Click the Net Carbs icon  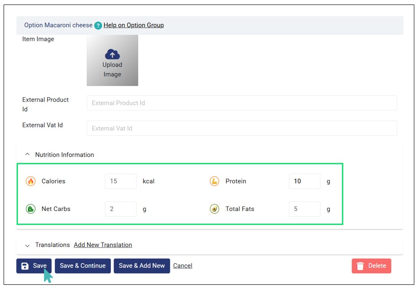click(x=31, y=209)
